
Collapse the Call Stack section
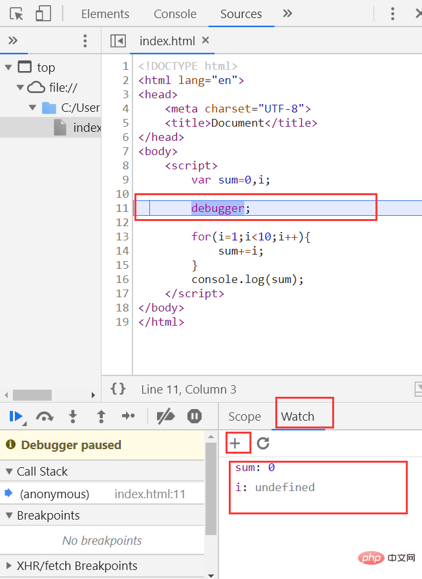coord(9,472)
